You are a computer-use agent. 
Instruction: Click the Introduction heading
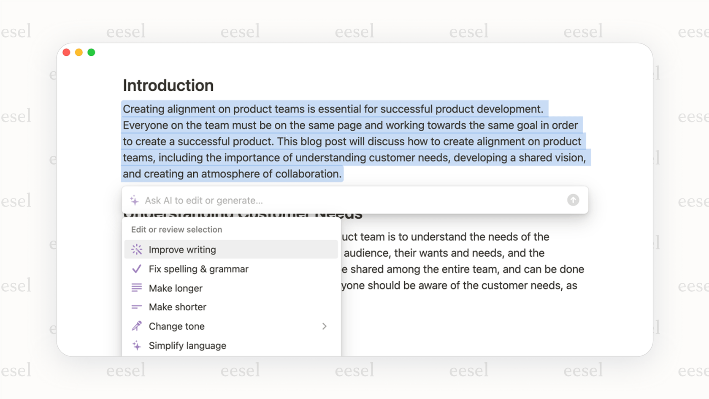click(x=168, y=85)
